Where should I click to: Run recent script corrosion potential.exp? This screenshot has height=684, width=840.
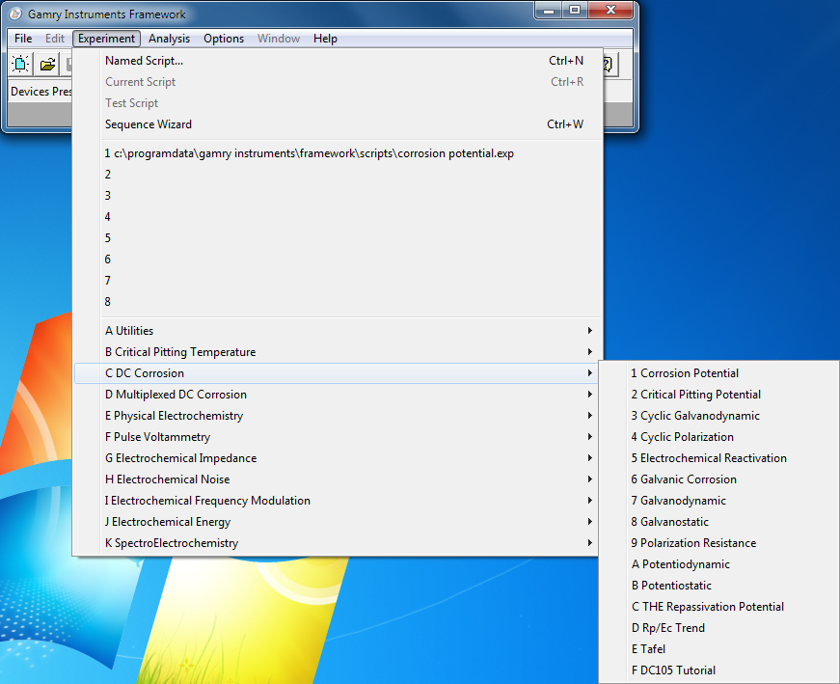point(339,153)
